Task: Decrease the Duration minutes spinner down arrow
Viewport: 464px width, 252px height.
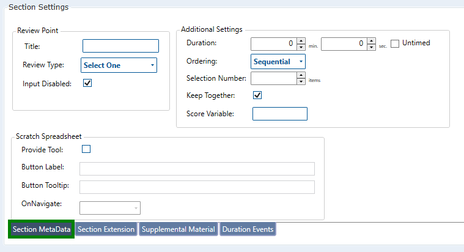Action: click(301, 46)
